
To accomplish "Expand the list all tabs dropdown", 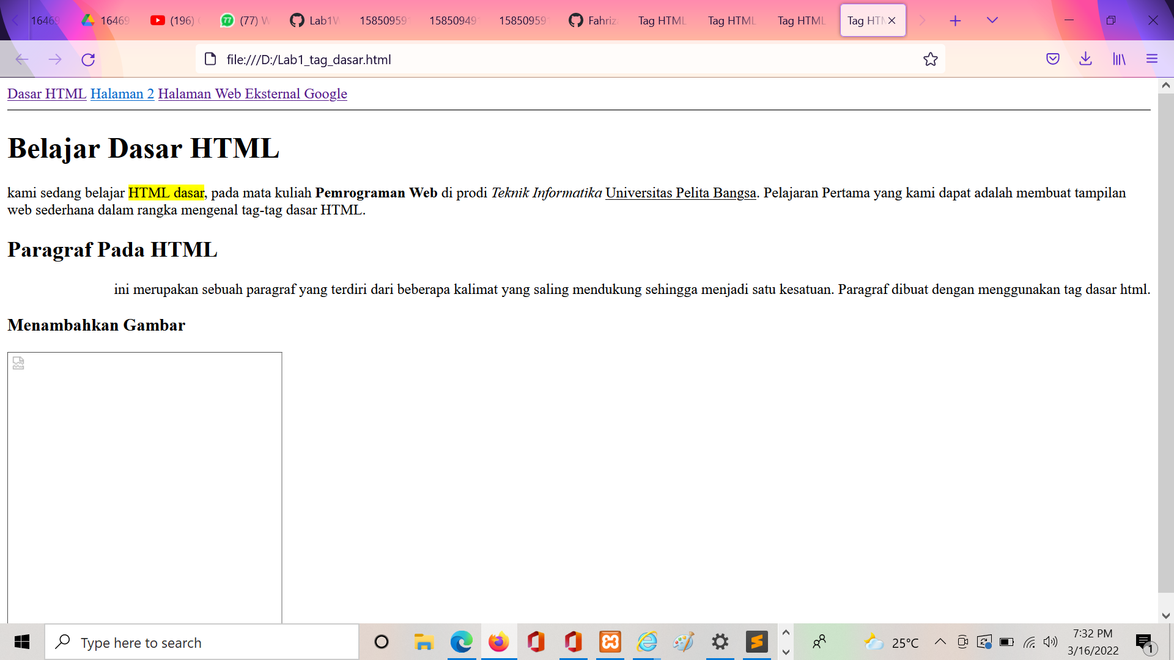I will click(x=992, y=21).
